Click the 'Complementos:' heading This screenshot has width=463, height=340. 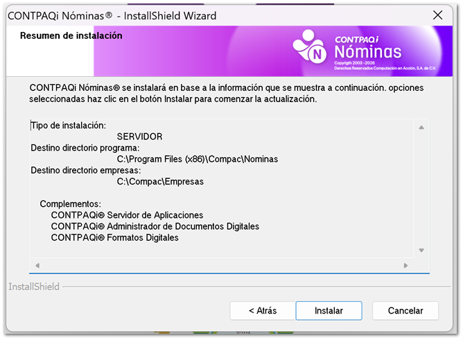[71, 204]
